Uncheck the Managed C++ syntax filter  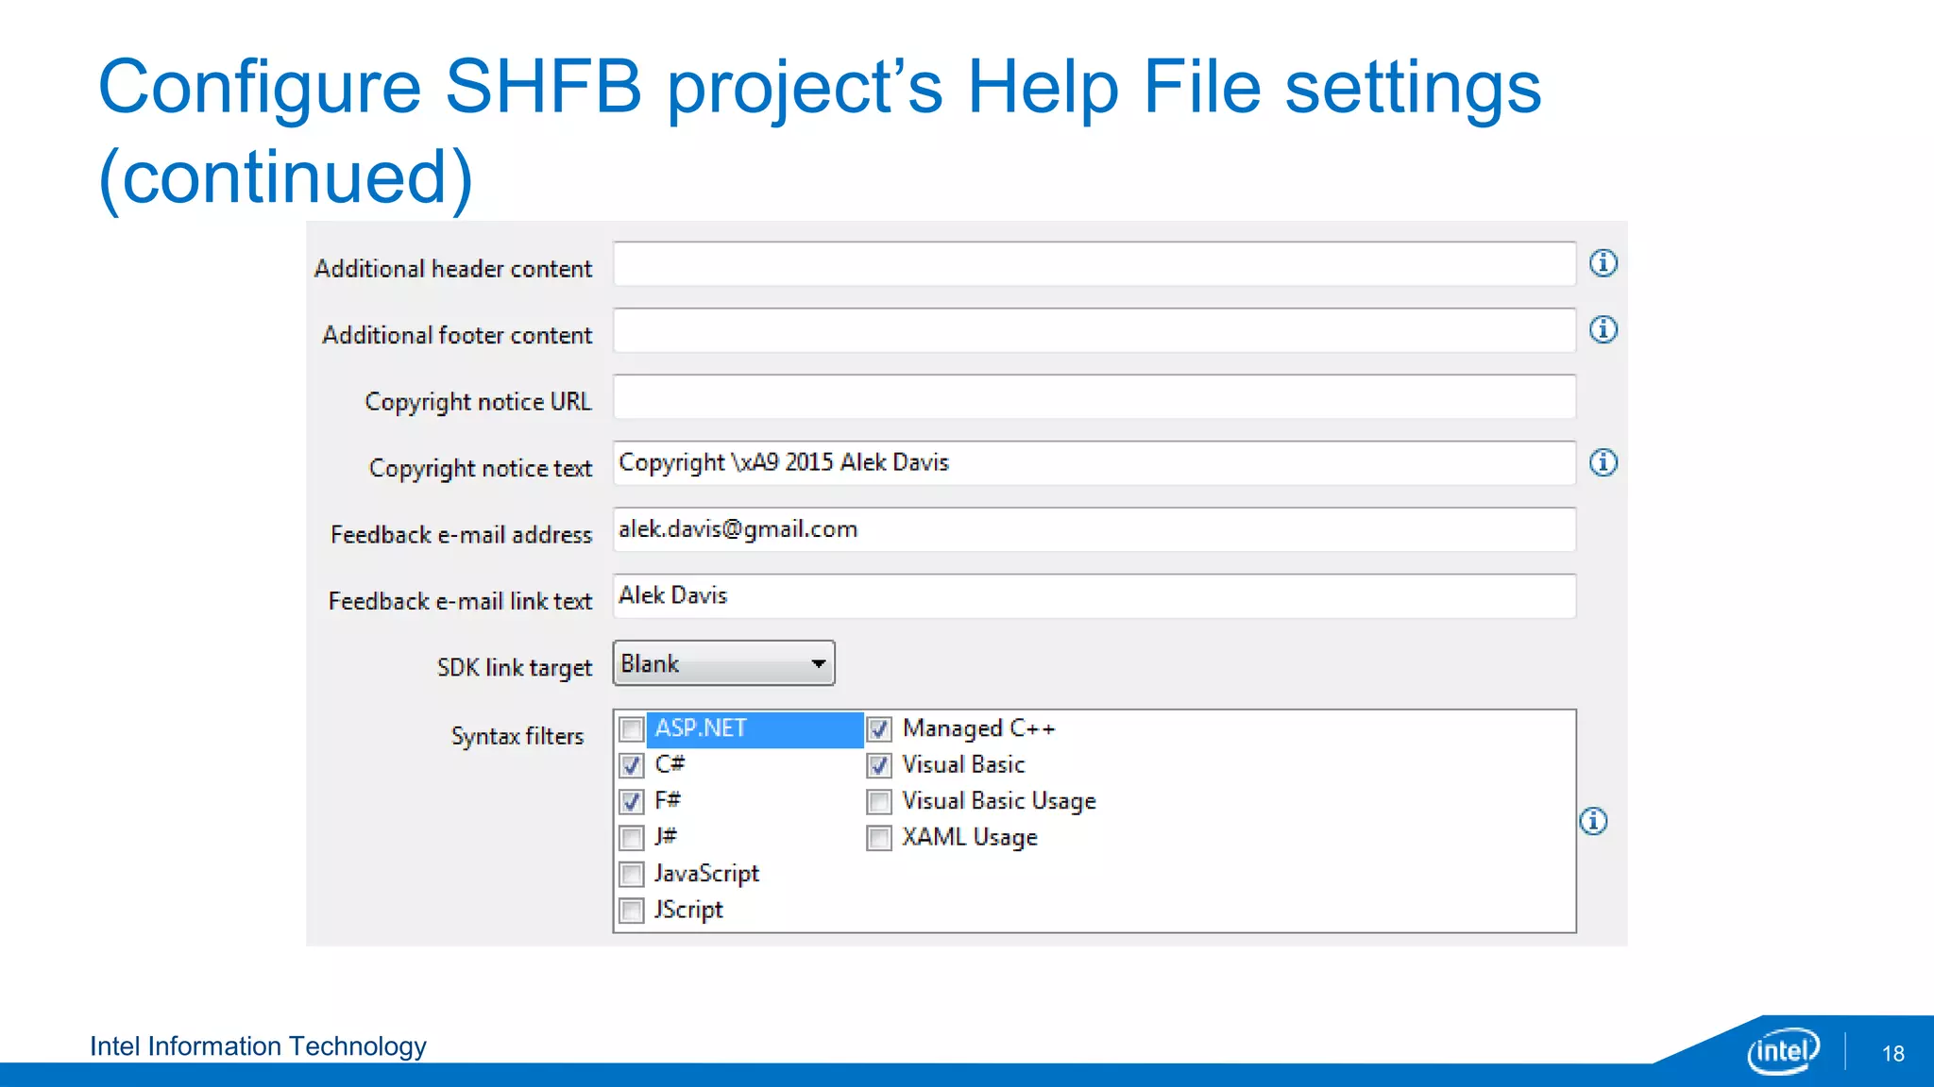pyautogui.click(x=879, y=728)
